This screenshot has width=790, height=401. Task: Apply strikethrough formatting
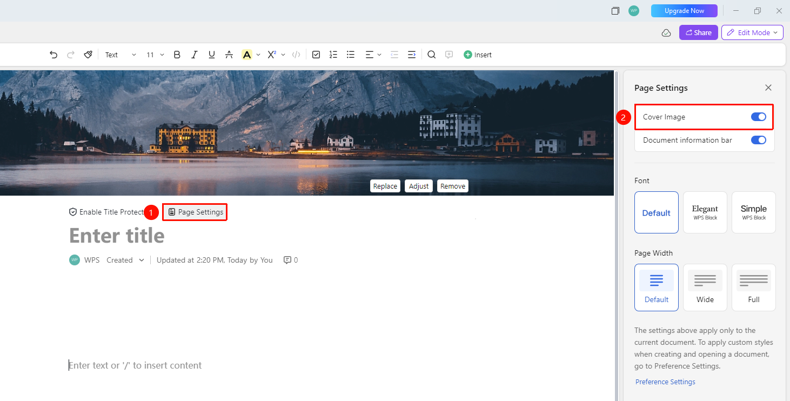point(229,55)
